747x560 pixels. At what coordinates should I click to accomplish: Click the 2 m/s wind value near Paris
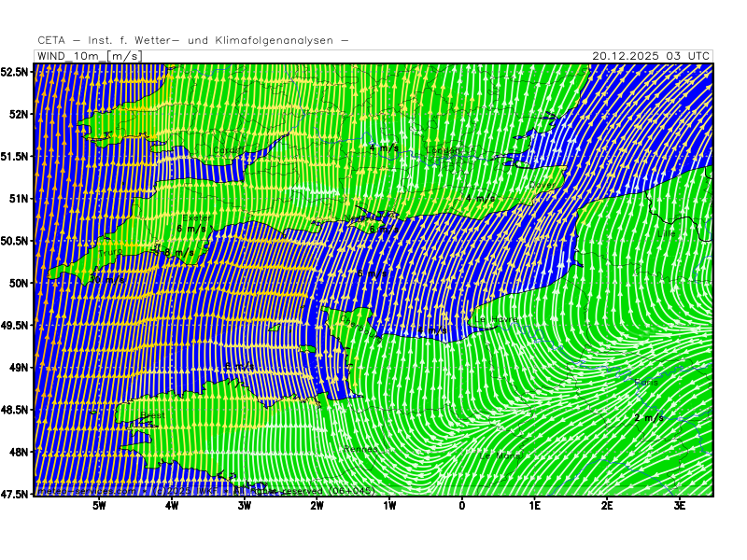(649, 417)
